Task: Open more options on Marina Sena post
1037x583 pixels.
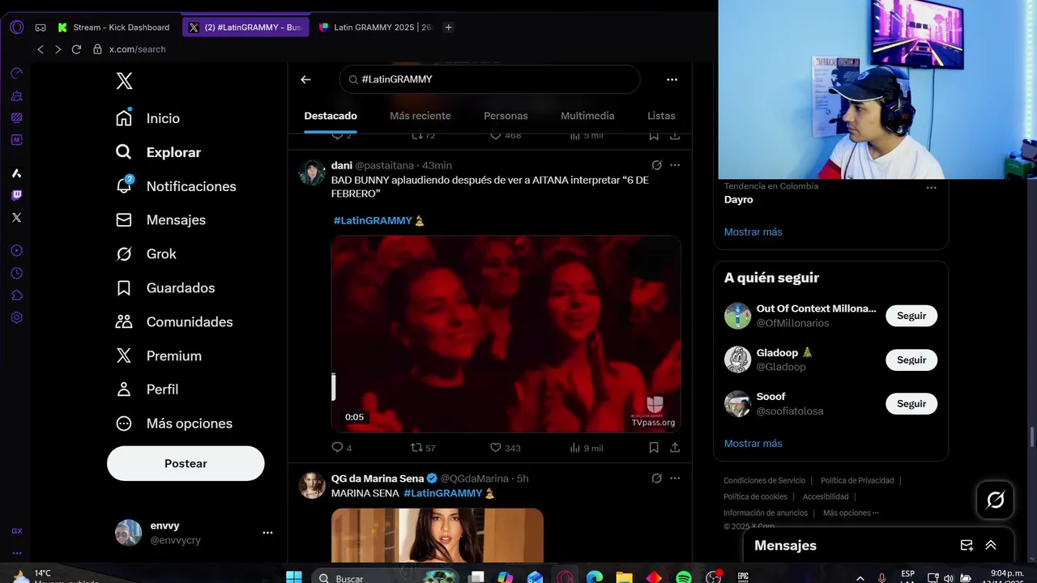Action: tap(675, 479)
